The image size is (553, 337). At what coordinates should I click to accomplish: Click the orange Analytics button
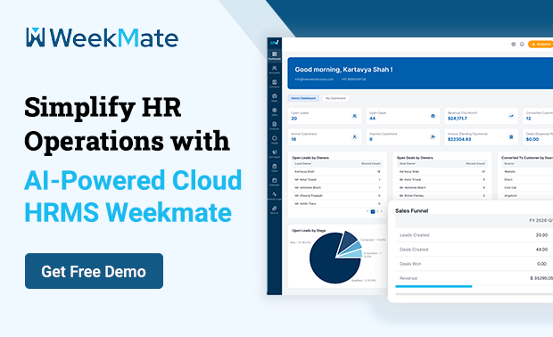click(541, 44)
